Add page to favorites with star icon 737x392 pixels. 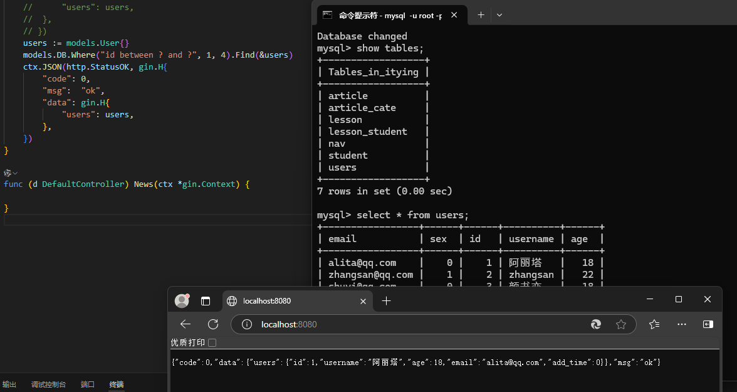[621, 324]
